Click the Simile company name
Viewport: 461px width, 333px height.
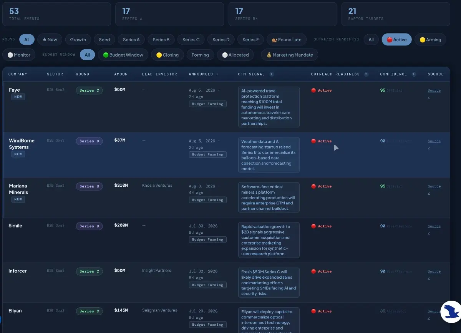point(15,226)
